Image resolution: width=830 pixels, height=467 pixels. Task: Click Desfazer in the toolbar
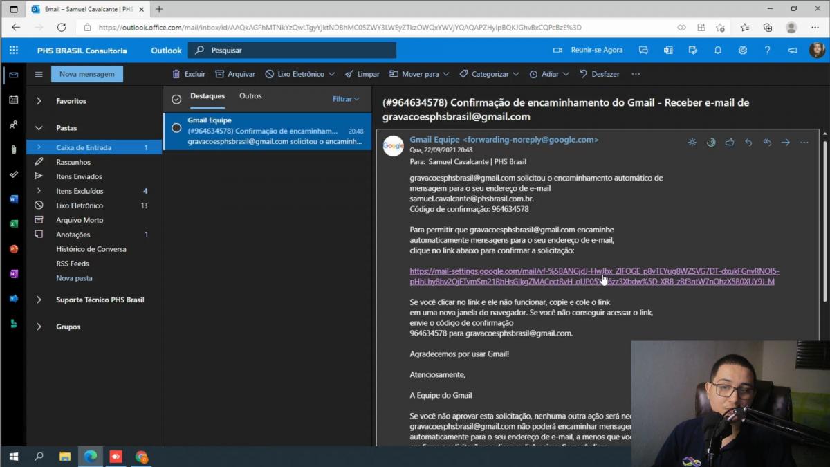pos(599,74)
